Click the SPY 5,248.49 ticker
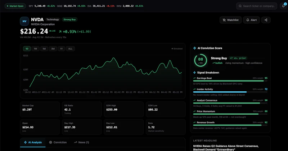This screenshot has width=288, height=151. (x=42, y=6)
